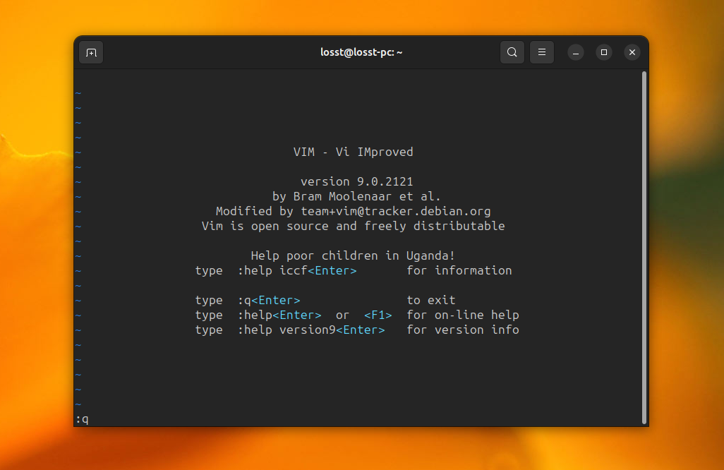Screen dimensions: 724x470
Task: Close the terminal window
Action: tap(632, 52)
